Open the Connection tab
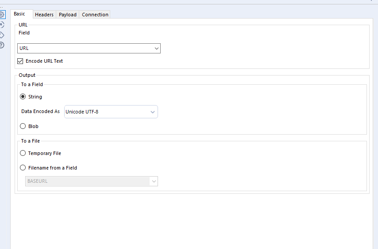 tap(95, 15)
